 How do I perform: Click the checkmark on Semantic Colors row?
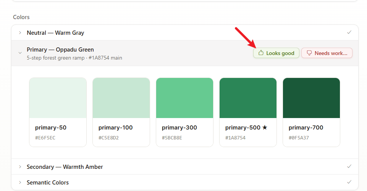pos(349,182)
